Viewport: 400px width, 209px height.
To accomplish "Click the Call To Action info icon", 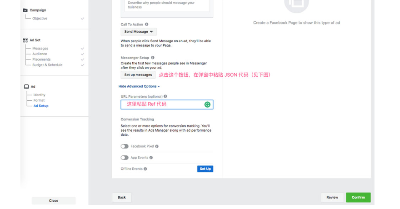I will pyautogui.click(x=147, y=24).
